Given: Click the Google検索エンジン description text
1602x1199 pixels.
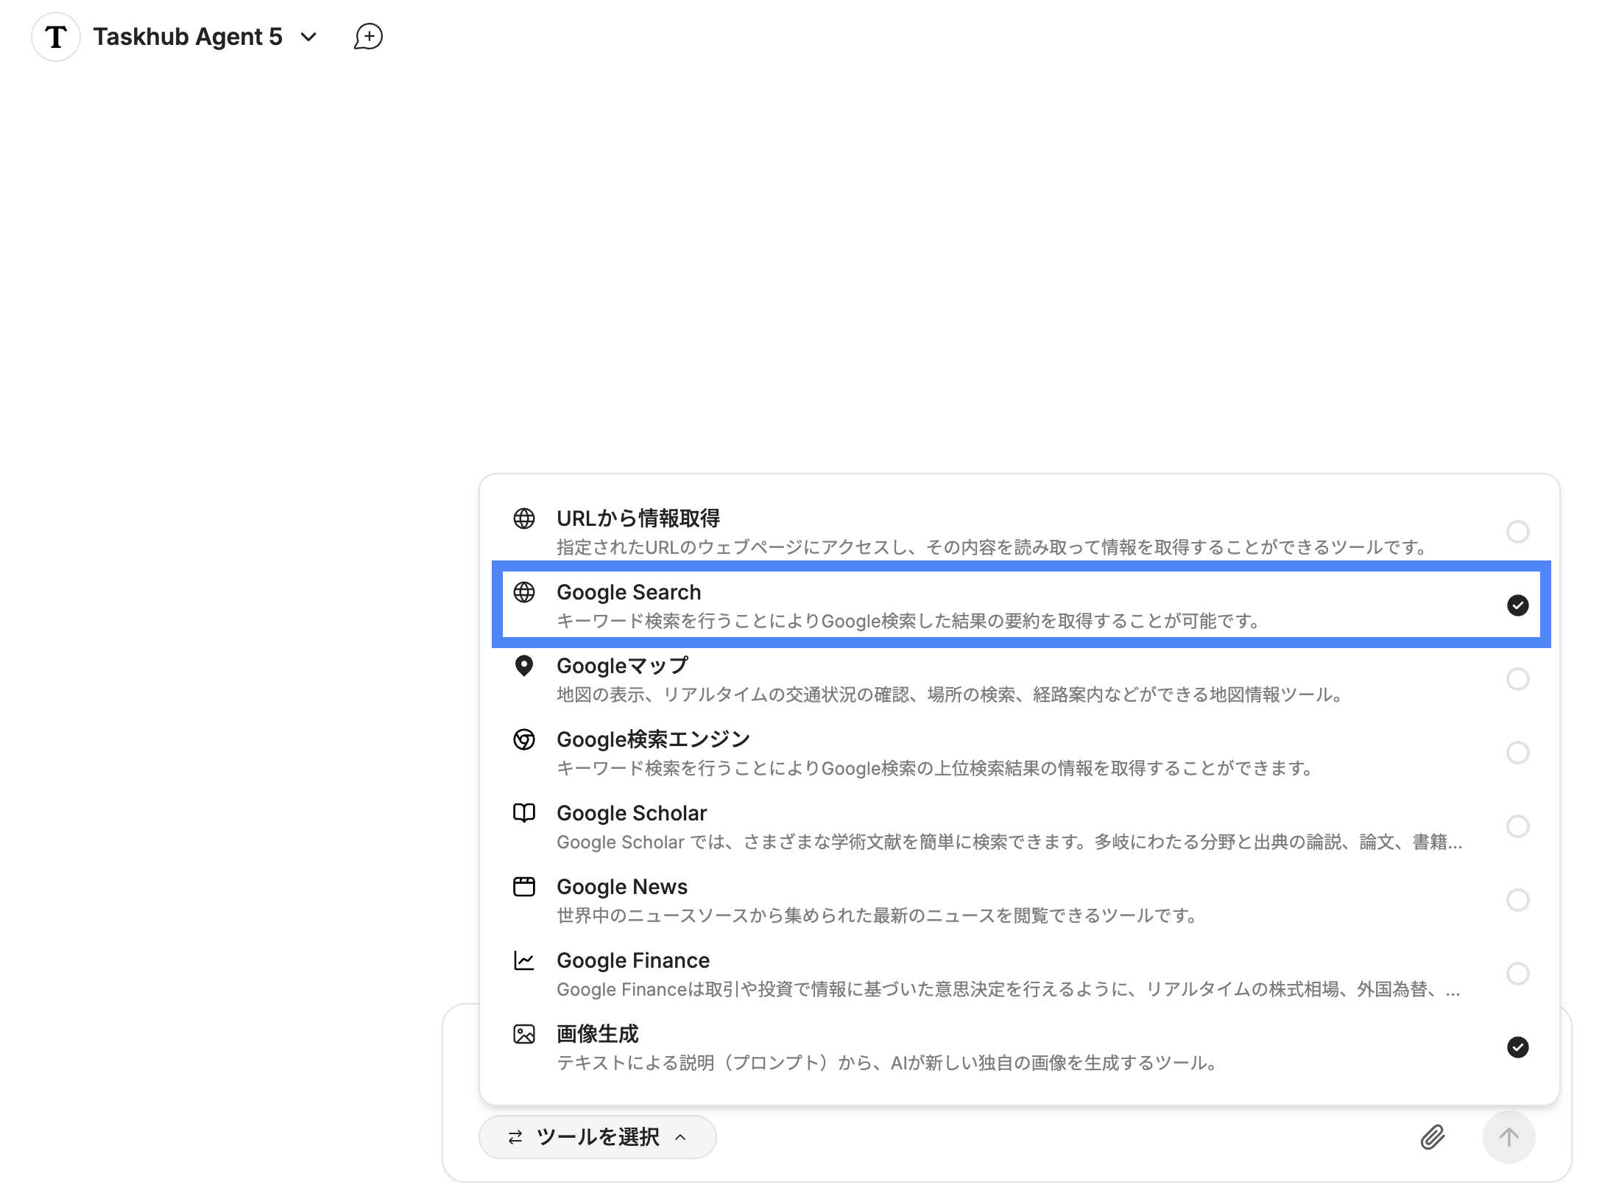Looking at the screenshot, I should point(935,769).
